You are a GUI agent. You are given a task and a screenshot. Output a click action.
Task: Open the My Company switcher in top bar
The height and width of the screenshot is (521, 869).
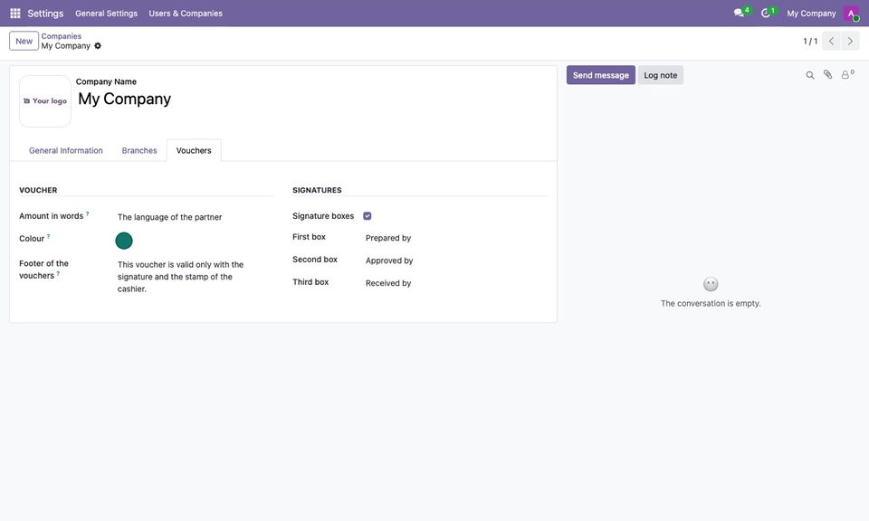811,14
